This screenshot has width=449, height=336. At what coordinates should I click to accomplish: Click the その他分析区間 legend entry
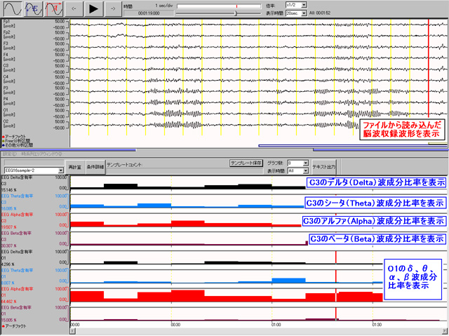pos(18,145)
